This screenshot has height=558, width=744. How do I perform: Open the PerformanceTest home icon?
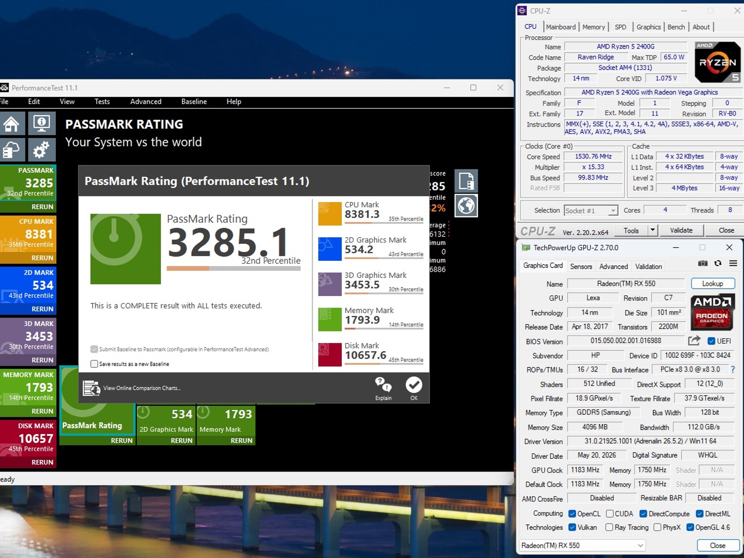[12, 124]
